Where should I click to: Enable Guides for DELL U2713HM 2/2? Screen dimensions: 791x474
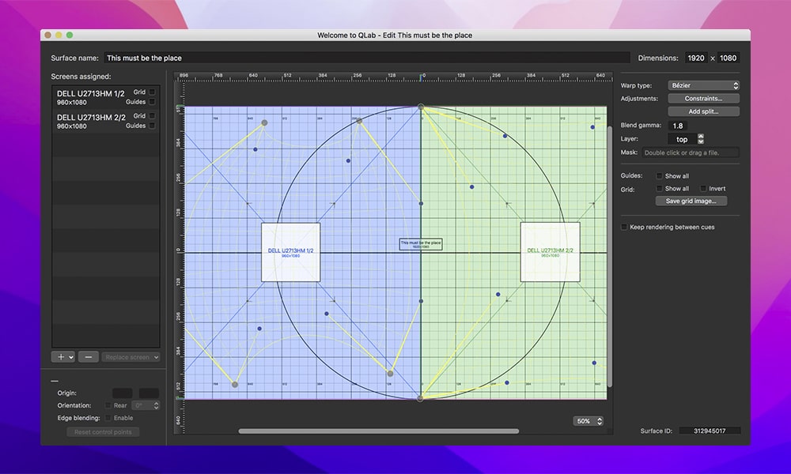click(x=152, y=125)
